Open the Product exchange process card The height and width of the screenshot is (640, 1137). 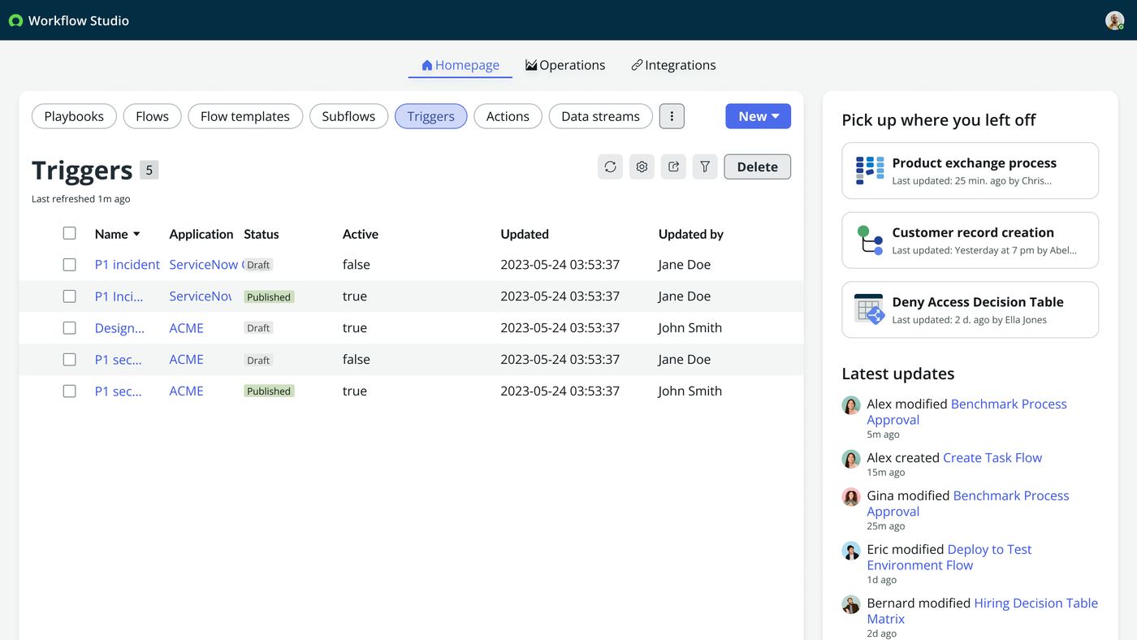(x=970, y=171)
